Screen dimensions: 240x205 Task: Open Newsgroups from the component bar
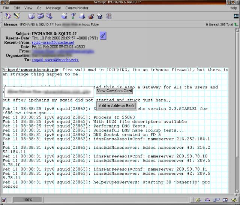pyautogui.click(x=216, y=200)
